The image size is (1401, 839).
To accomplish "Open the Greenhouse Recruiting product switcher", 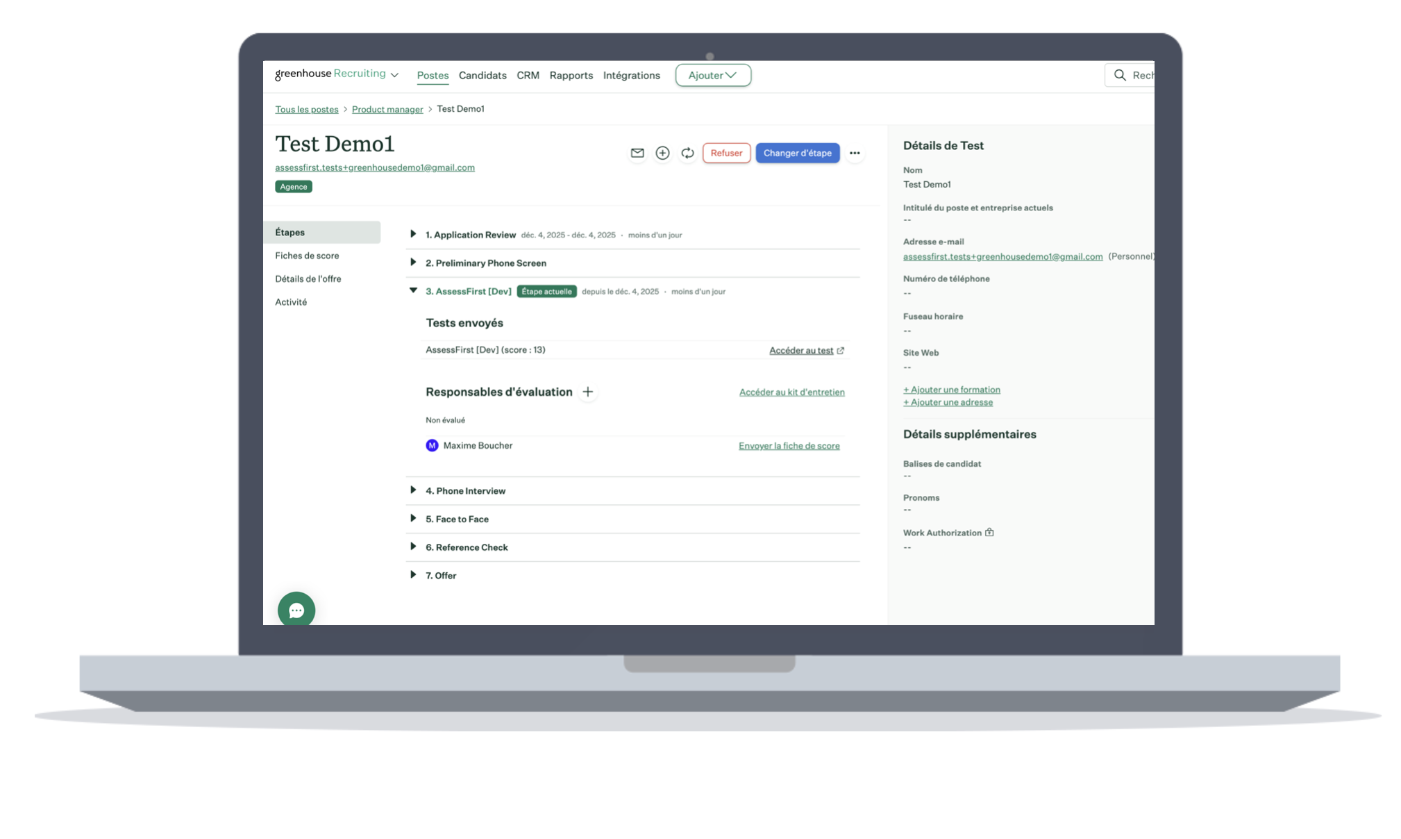I will 394,75.
